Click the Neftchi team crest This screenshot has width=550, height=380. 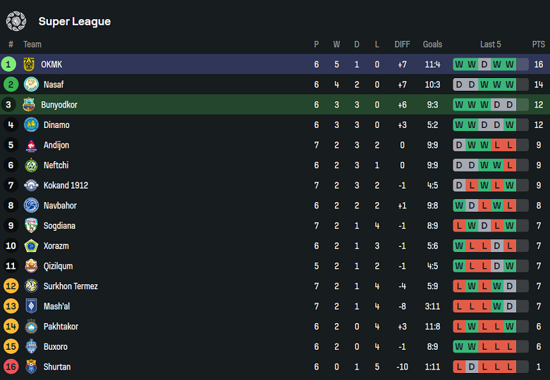click(31, 165)
